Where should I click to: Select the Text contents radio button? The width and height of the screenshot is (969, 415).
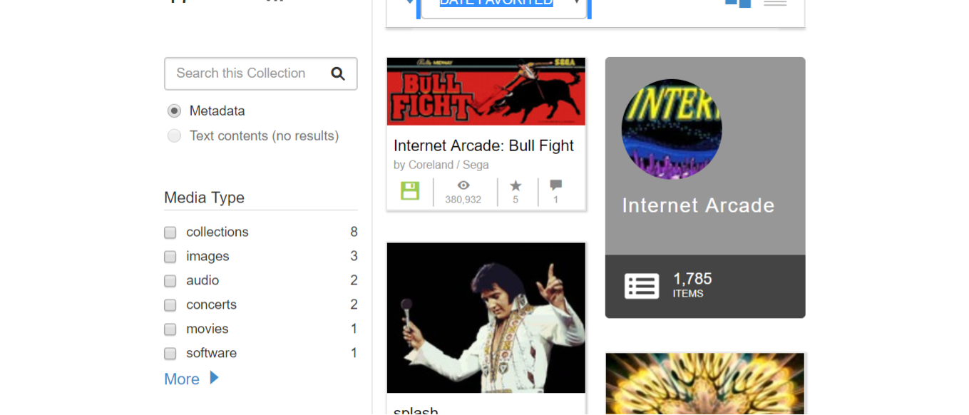(174, 135)
